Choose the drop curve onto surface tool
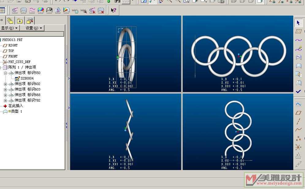 click(298, 57)
